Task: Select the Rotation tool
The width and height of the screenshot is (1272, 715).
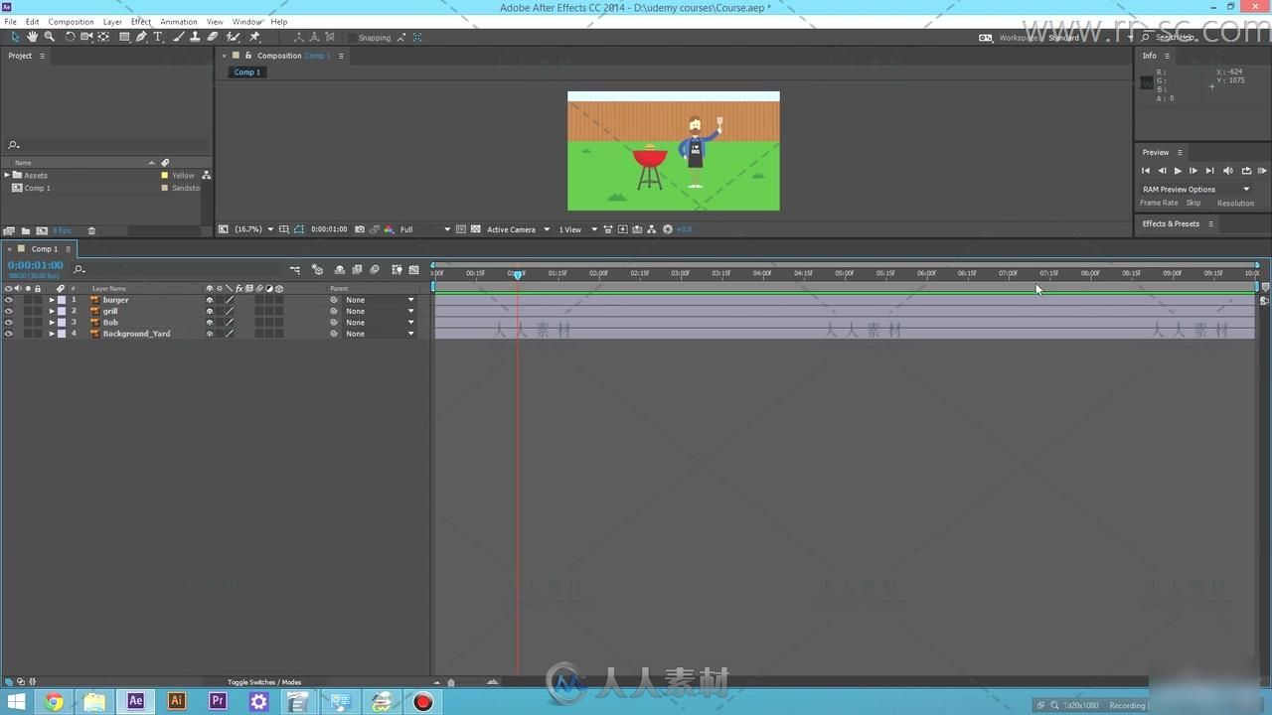Action: (70, 37)
